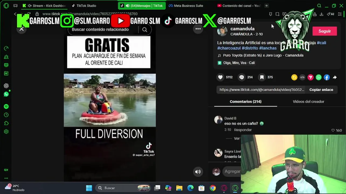Switch to Comentarios (214) tab
This screenshot has height=194, width=346.
245,102
